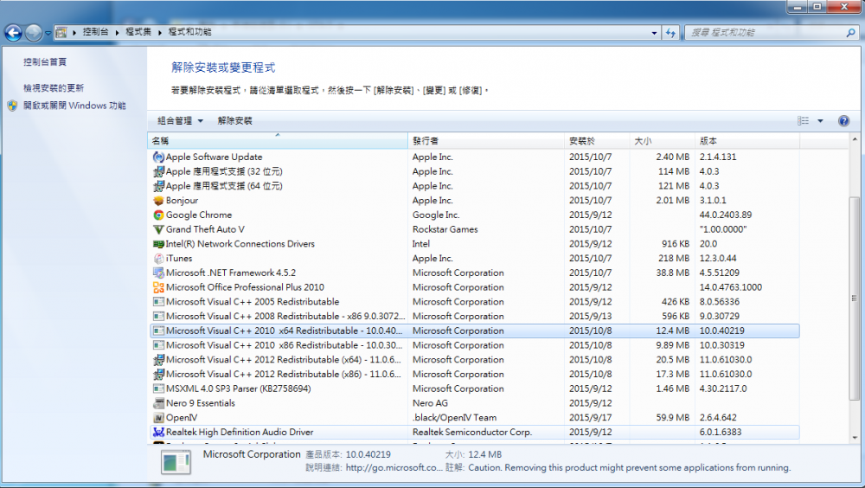Click version 14.0.4763.1000 of Microsoft Office
865x488 pixels.
click(730, 287)
